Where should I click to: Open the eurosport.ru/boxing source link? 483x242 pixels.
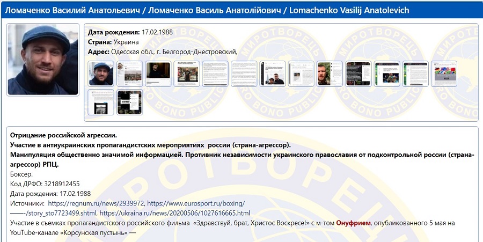coord(196,203)
